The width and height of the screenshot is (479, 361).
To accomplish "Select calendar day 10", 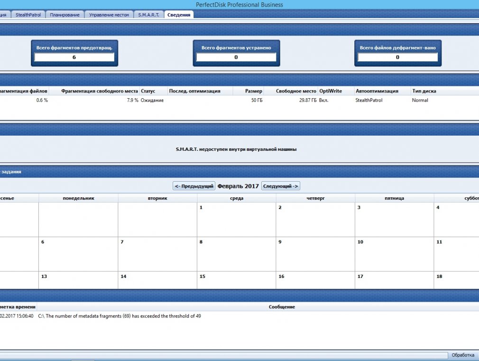I will [395, 254].
